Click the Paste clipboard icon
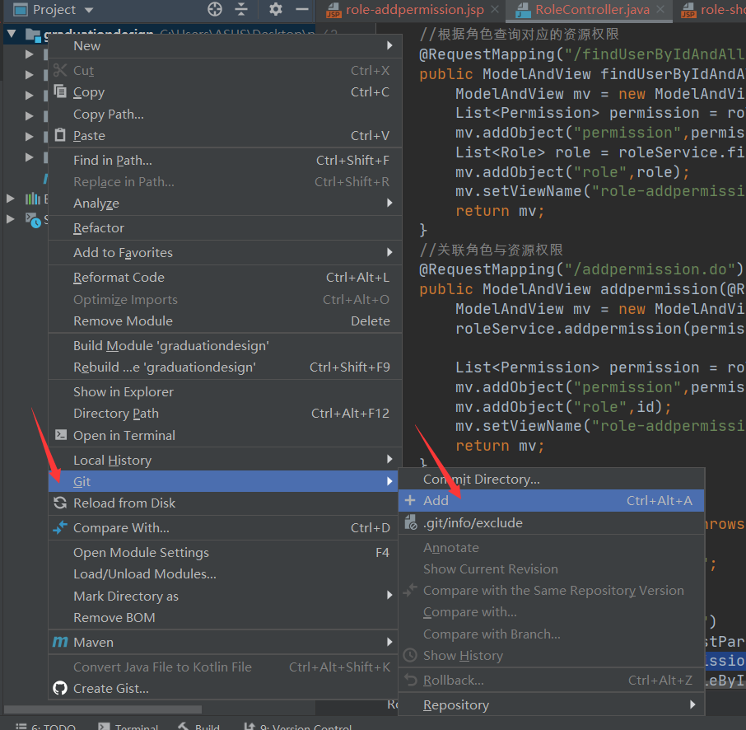 pyautogui.click(x=60, y=135)
